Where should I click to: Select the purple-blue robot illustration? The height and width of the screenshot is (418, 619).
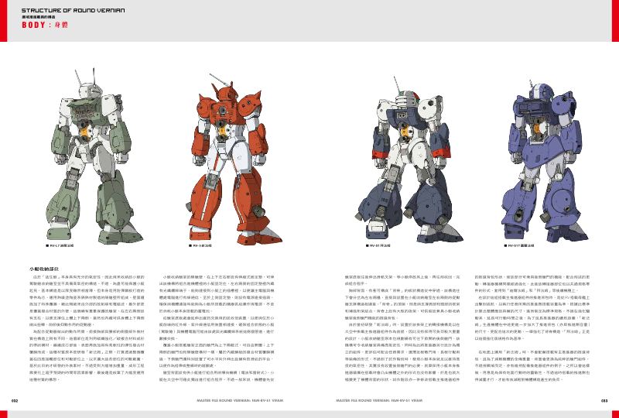545,160
